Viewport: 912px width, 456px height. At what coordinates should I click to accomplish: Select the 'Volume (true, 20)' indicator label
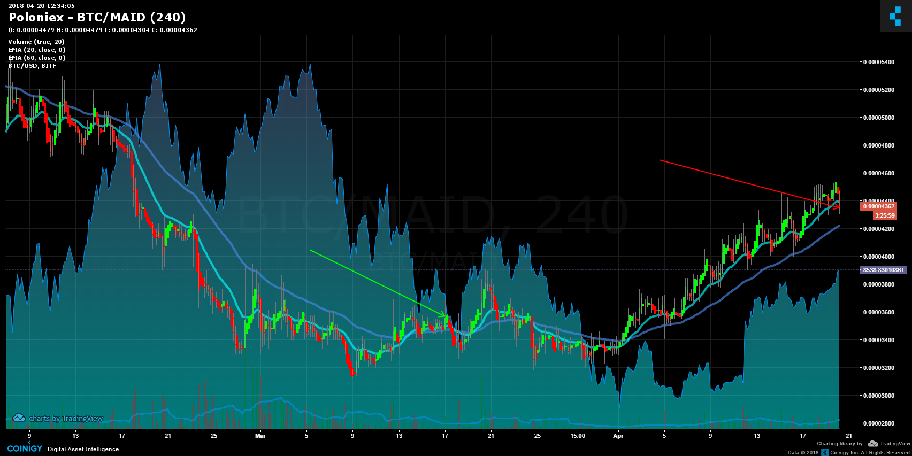click(x=36, y=42)
